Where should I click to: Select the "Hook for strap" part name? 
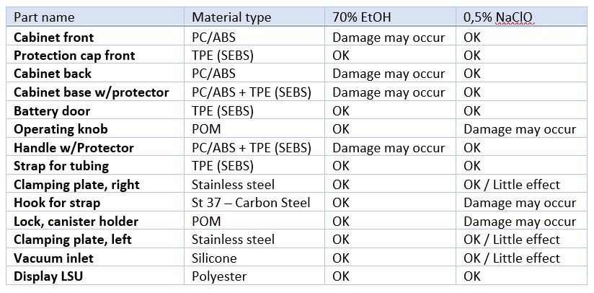57,203
